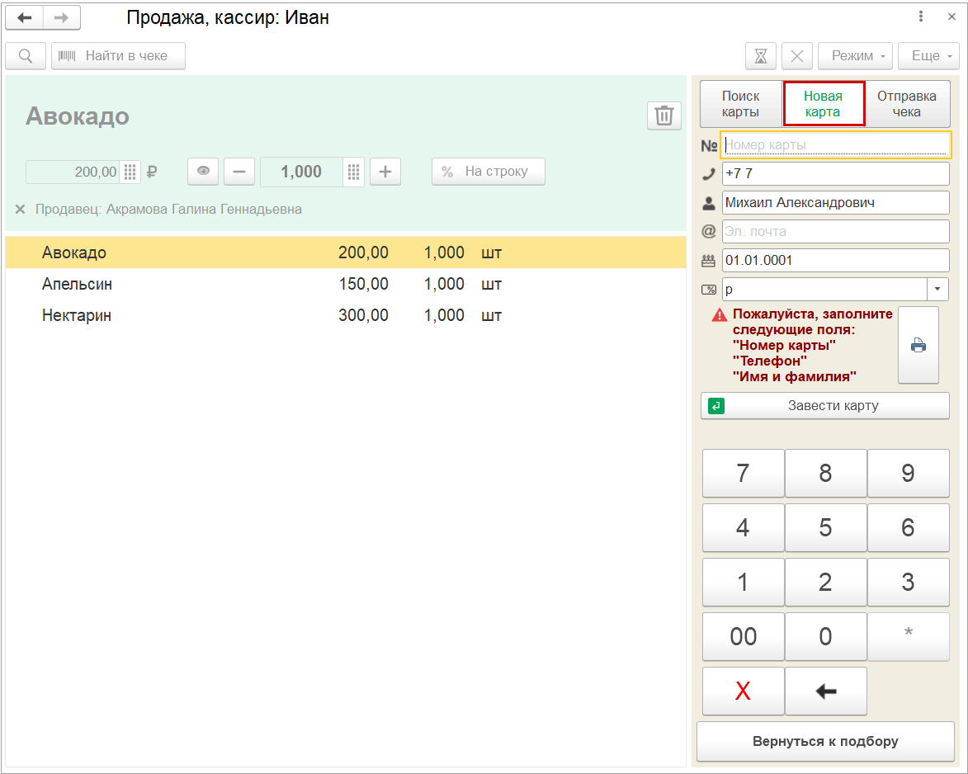Open quantity keypad next to 1,000
Image resolution: width=968 pixels, height=774 pixels.
353,172
